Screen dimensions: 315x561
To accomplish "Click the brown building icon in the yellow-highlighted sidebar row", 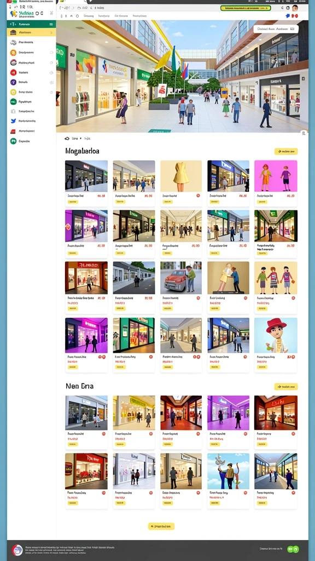I will click(13, 32).
